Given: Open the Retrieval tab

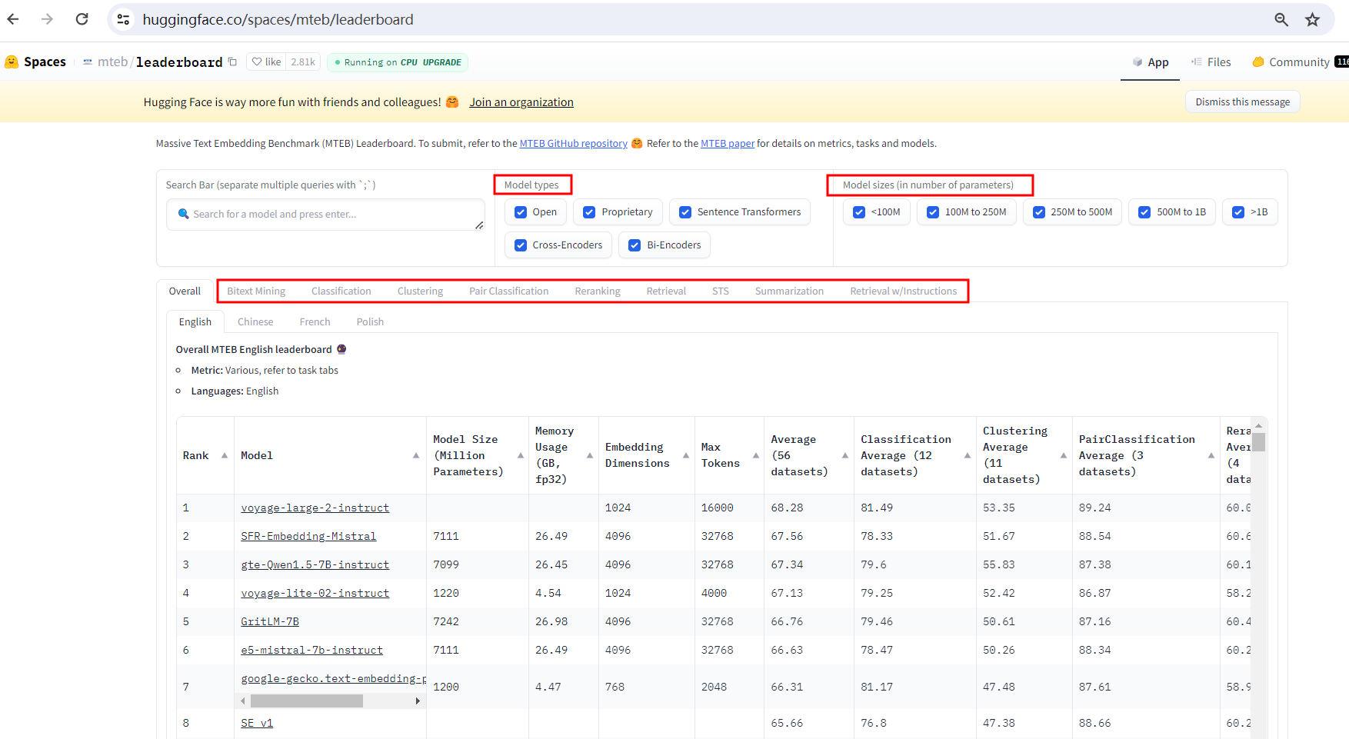Looking at the screenshot, I should (x=666, y=291).
